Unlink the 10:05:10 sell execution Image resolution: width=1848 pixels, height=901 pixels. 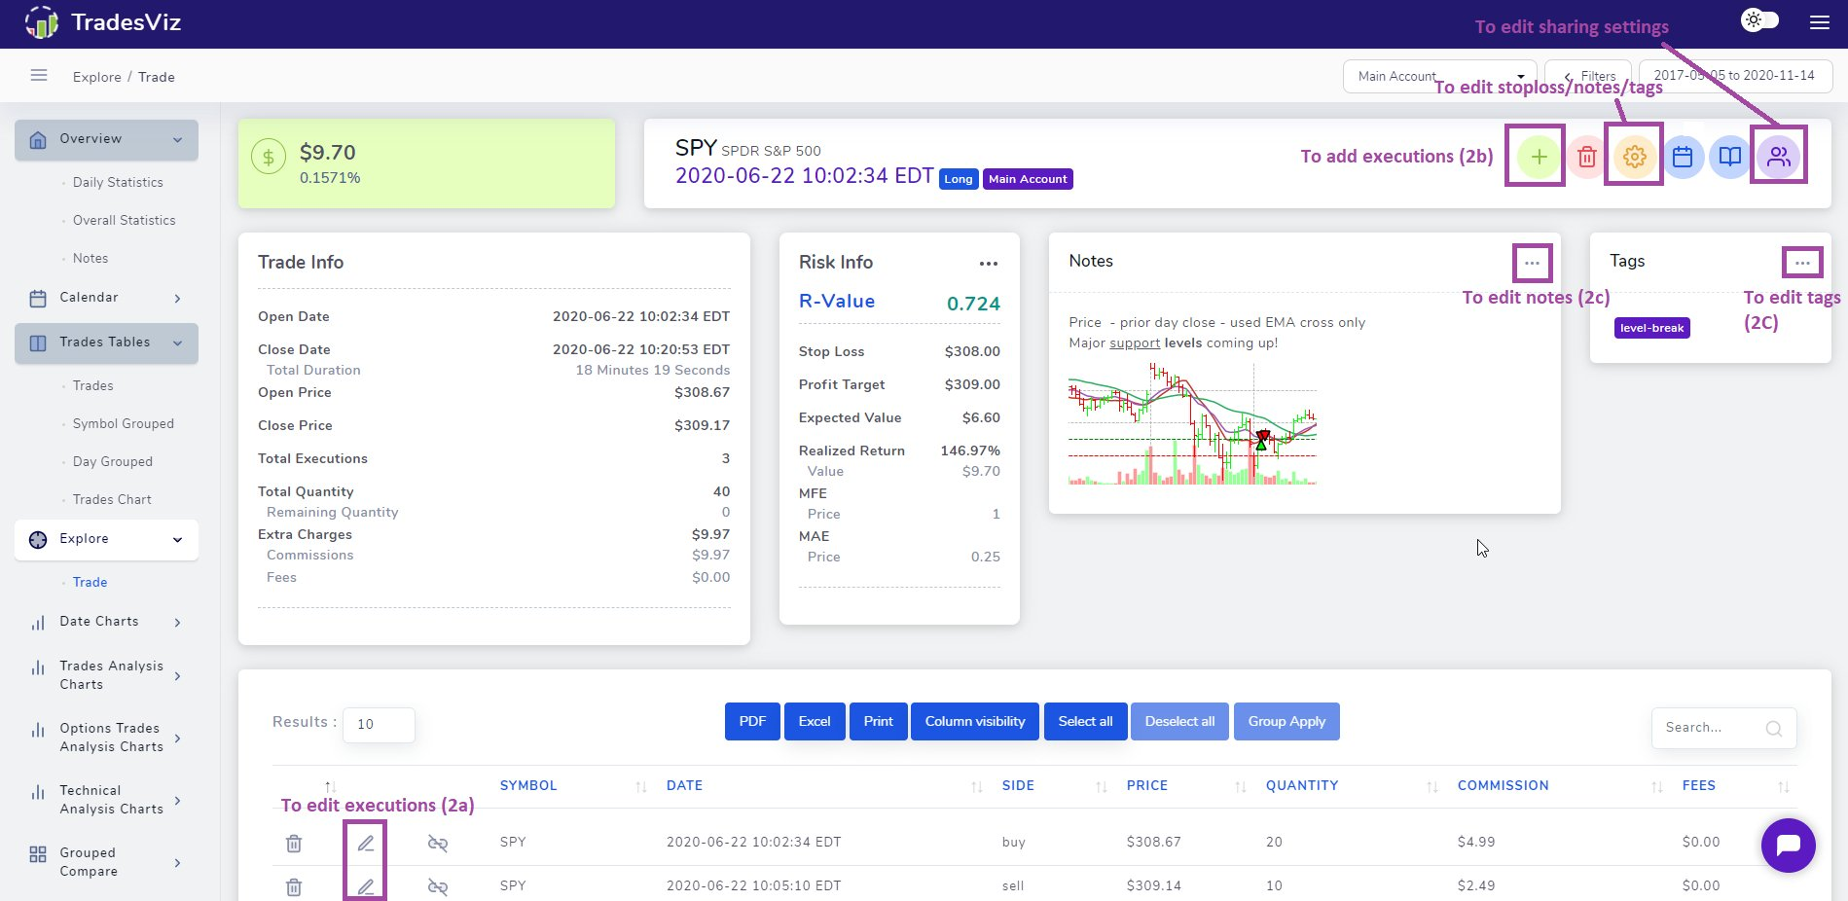(x=438, y=886)
